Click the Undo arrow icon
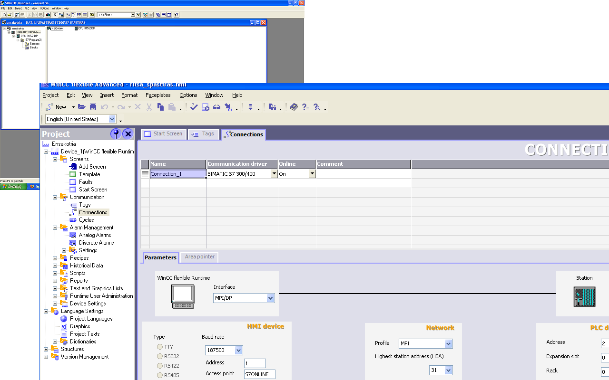This screenshot has height=380, width=609. (x=104, y=107)
